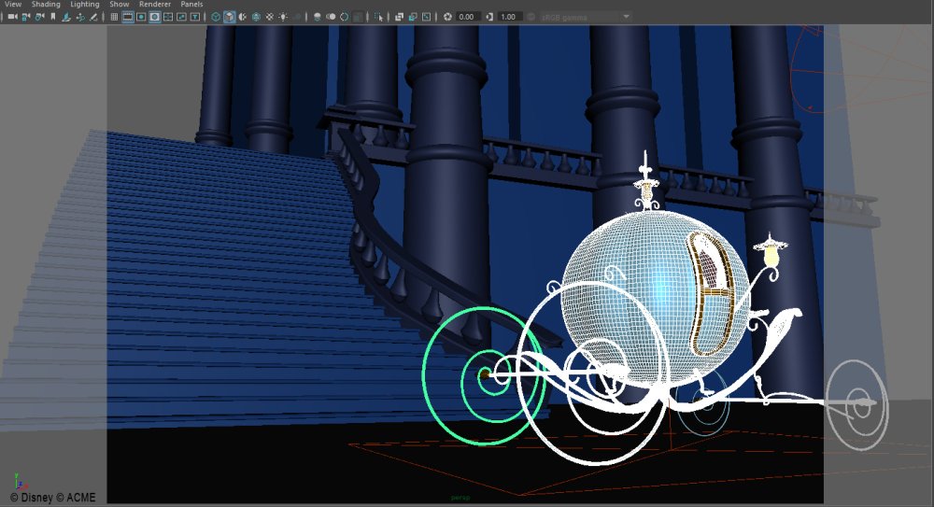
Task: Click Use Default Material icon
Action: click(x=243, y=17)
